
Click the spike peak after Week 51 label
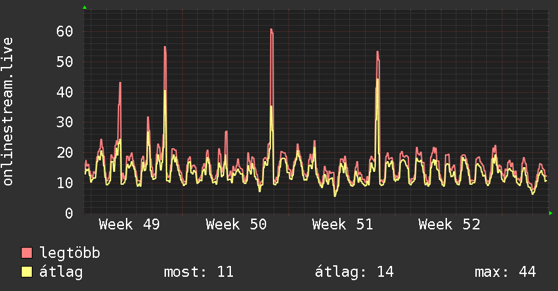click(x=377, y=52)
